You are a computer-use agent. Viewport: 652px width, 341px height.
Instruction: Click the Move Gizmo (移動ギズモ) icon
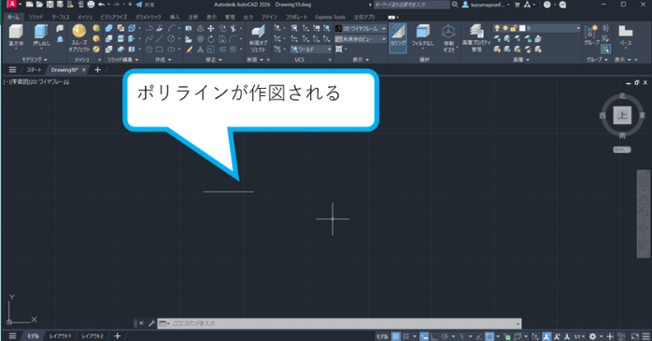(x=448, y=32)
